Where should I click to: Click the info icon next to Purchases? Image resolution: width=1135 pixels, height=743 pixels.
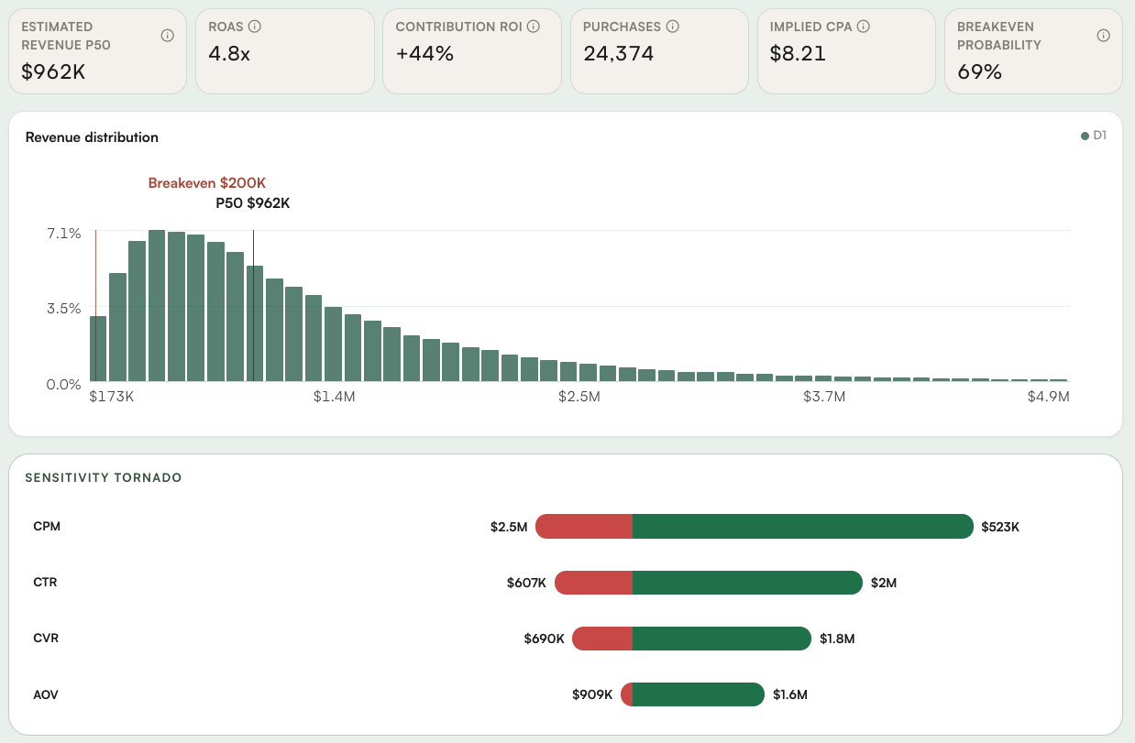click(673, 27)
